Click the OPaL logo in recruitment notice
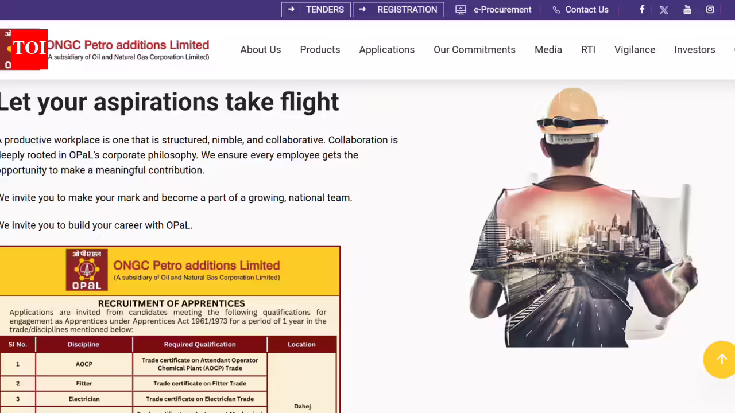Image resolution: width=735 pixels, height=413 pixels. (87, 270)
